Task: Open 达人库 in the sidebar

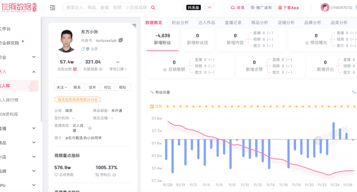Action: click(18, 86)
